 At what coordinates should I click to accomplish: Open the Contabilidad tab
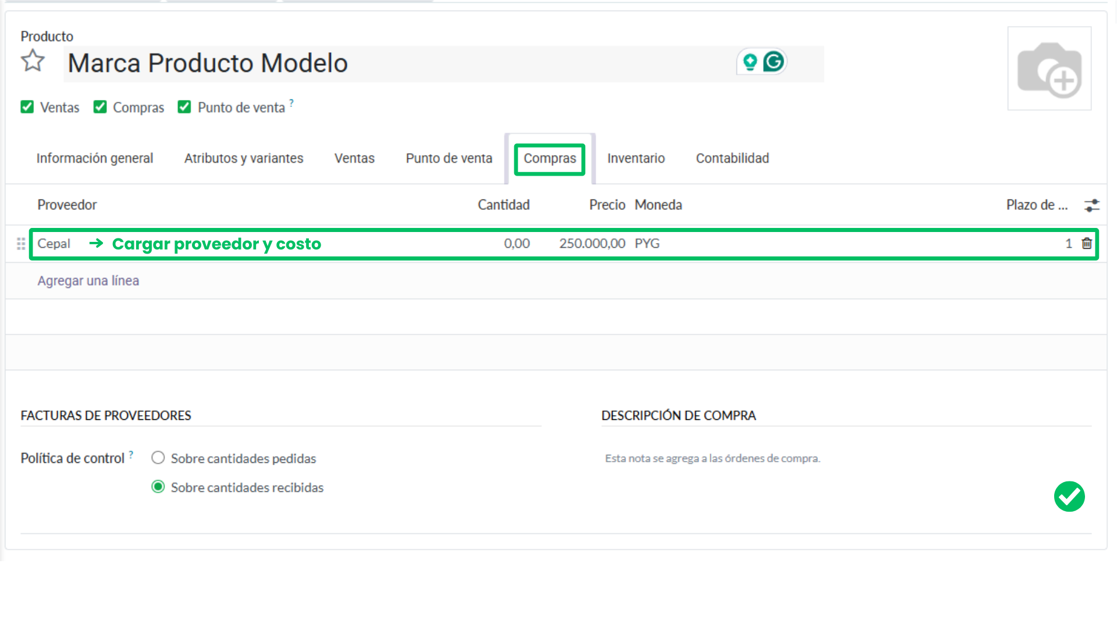pyautogui.click(x=732, y=158)
